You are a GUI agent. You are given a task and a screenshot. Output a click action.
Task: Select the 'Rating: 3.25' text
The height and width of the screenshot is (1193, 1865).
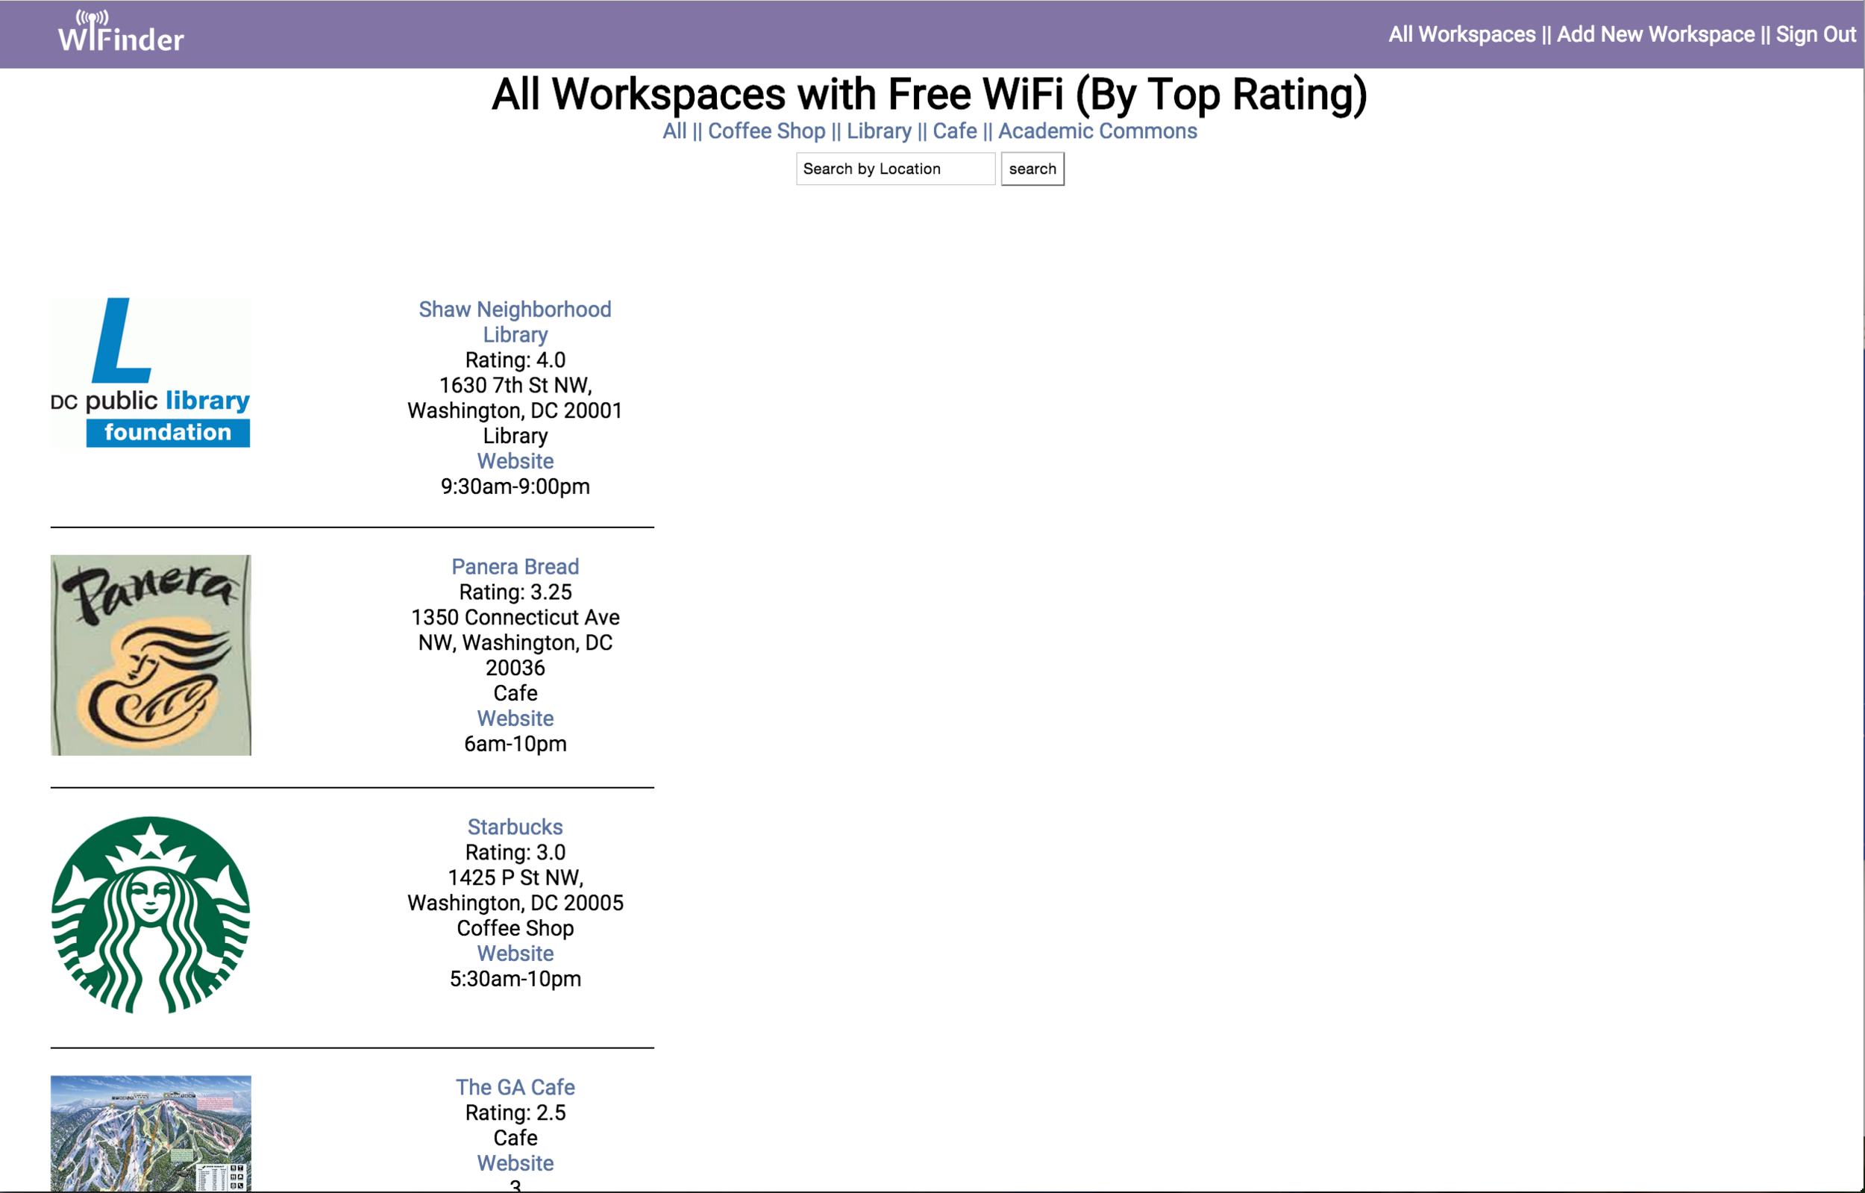tap(515, 592)
